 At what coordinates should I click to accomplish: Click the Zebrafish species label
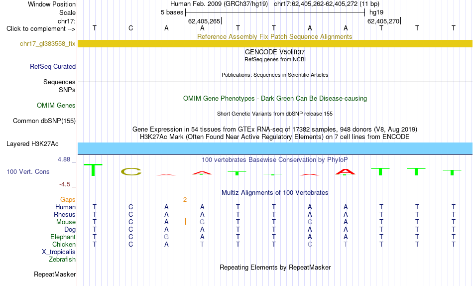pyautogui.click(x=62, y=260)
